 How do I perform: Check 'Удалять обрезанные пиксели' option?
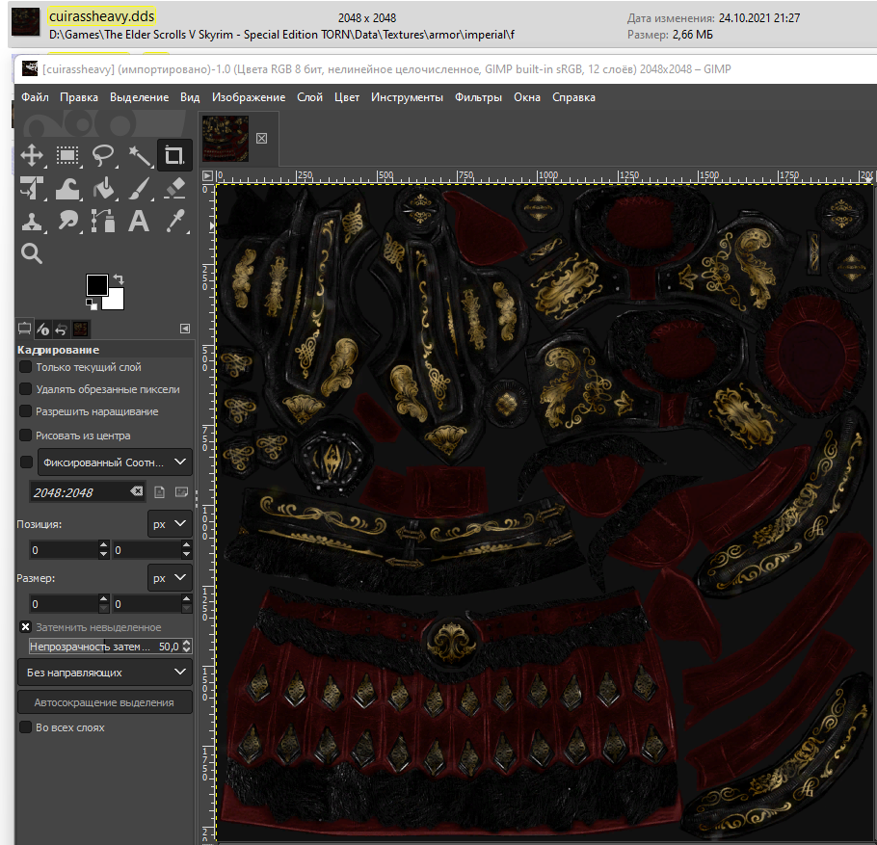tap(26, 389)
